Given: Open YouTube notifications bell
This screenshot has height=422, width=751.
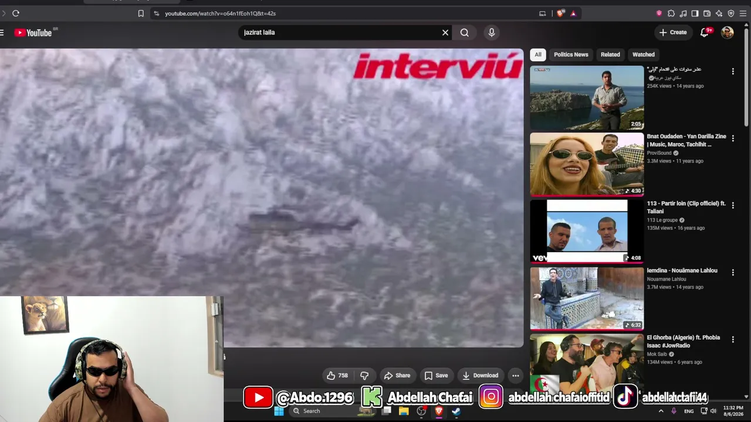Looking at the screenshot, I should coord(705,33).
